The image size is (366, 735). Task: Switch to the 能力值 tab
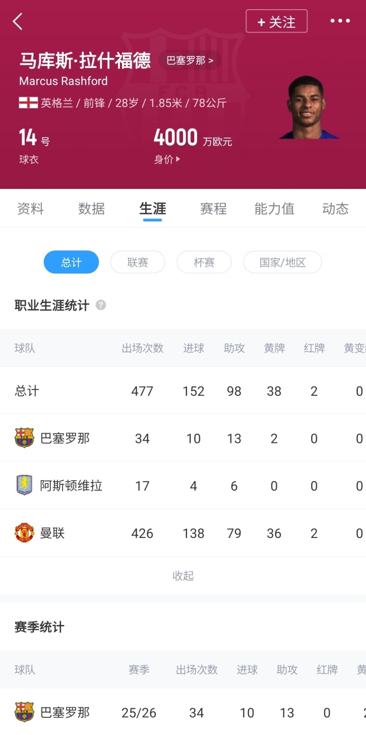point(274,209)
